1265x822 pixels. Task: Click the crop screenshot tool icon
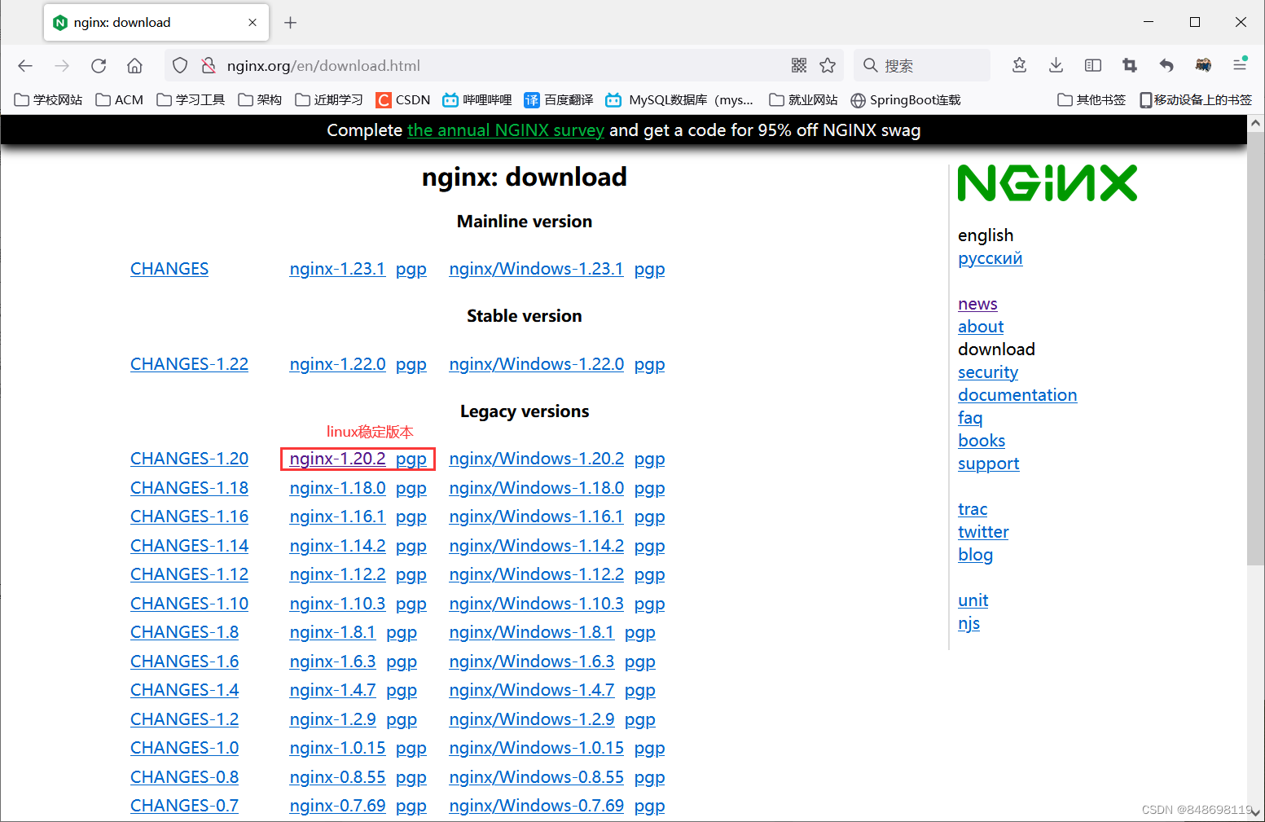(x=1130, y=65)
